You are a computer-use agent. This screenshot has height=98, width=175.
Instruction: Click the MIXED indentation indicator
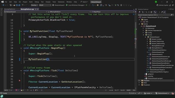point(129,90)
